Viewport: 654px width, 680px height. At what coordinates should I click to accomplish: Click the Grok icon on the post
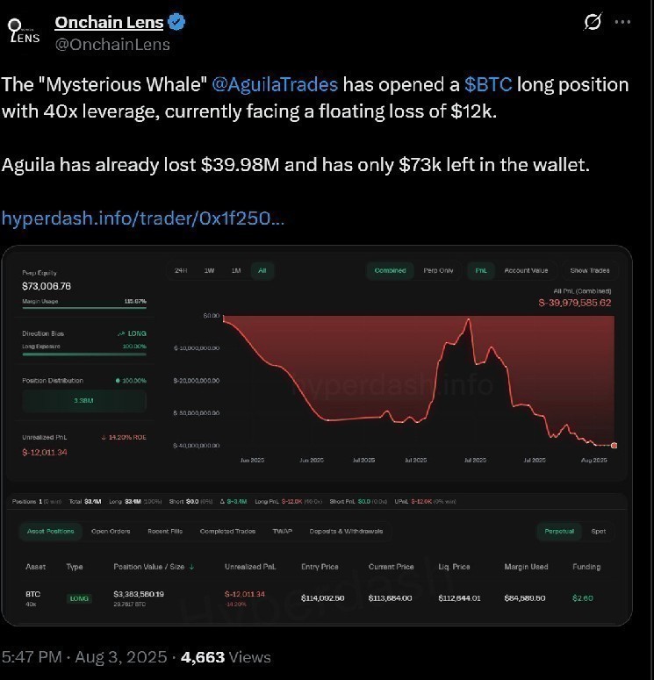pos(591,22)
